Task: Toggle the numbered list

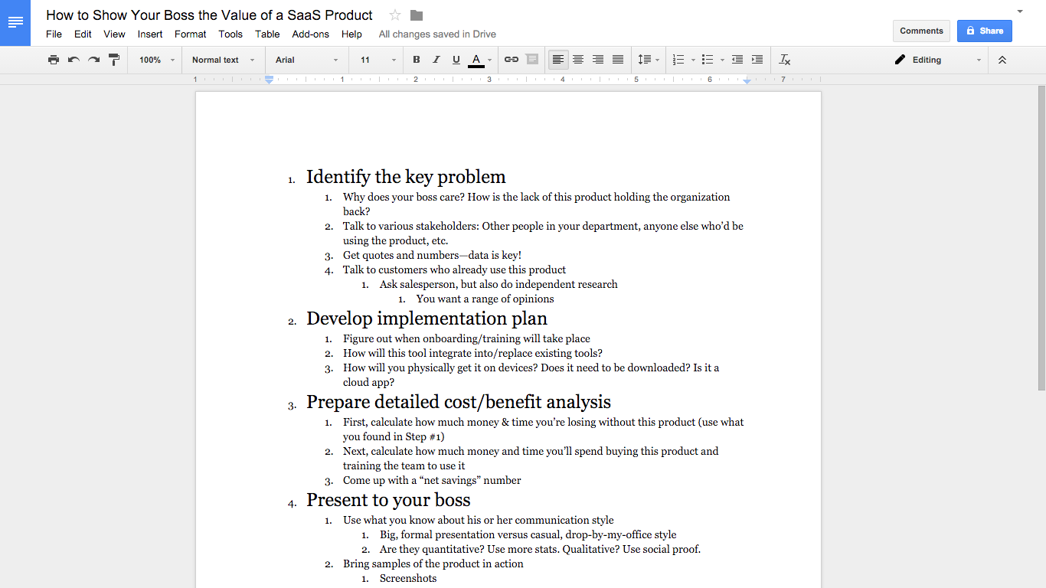Action: pyautogui.click(x=678, y=60)
